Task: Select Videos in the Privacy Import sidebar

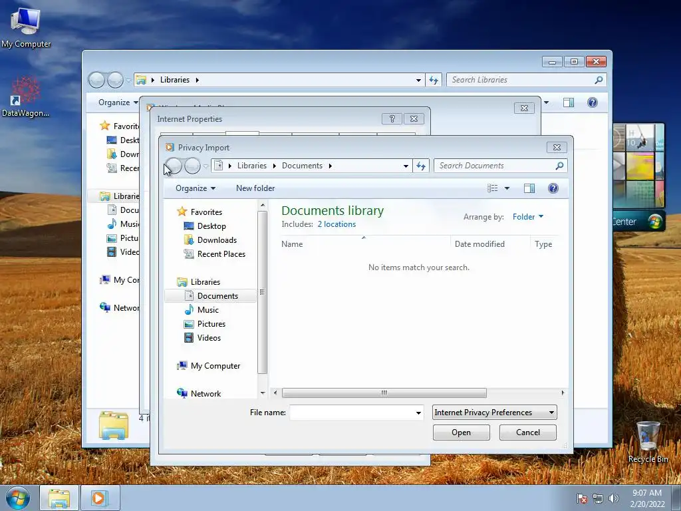Action: 209,337
